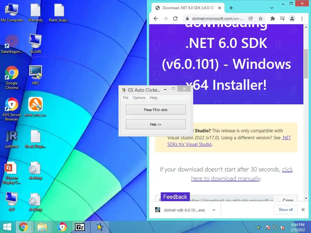Close the Download .NET 6.0 SDK tab
The height and width of the screenshot is (233, 311).
pos(220,8)
